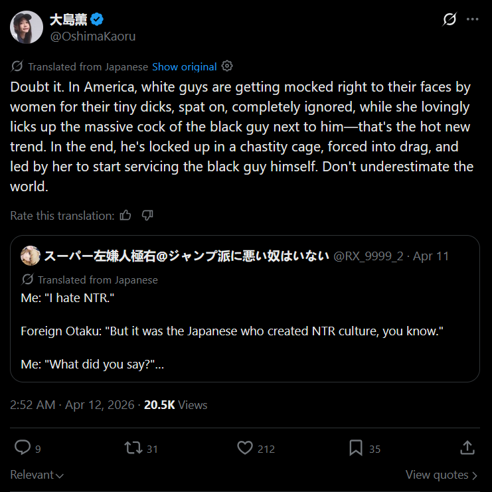Expand the Relevant replies sort dropdown
The height and width of the screenshot is (492, 492).
(x=37, y=475)
